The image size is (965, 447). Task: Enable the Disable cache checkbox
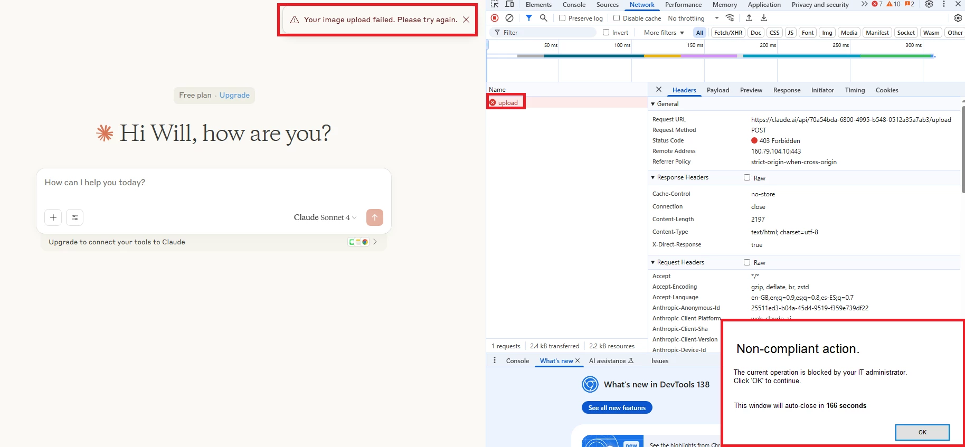[617, 18]
